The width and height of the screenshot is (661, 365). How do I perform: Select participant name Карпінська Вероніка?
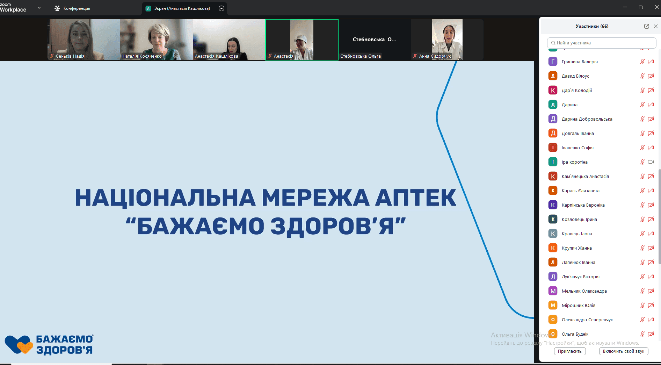pos(583,205)
